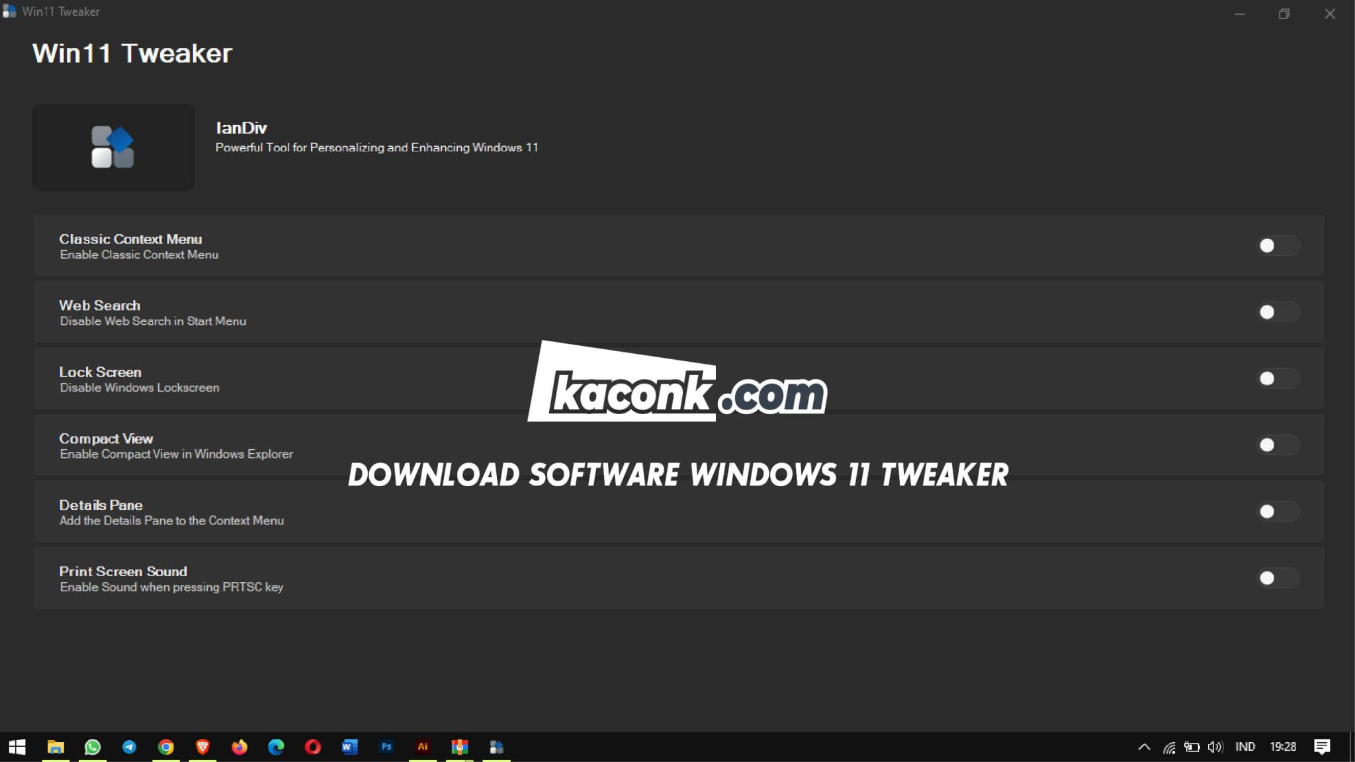Launch Adobe Illustrator from the taskbar
This screenshot has width=1355, height=762.
point(423,747)
